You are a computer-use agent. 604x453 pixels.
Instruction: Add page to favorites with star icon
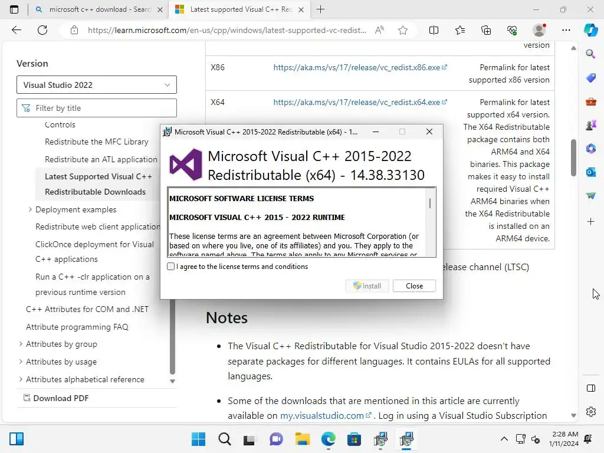click(x=403, y=30)
